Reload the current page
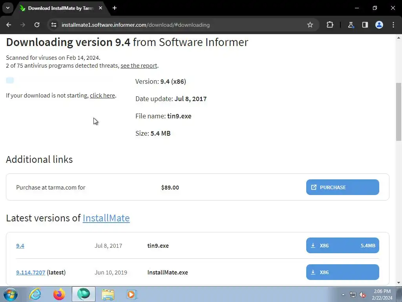 (x=37, y=25)
